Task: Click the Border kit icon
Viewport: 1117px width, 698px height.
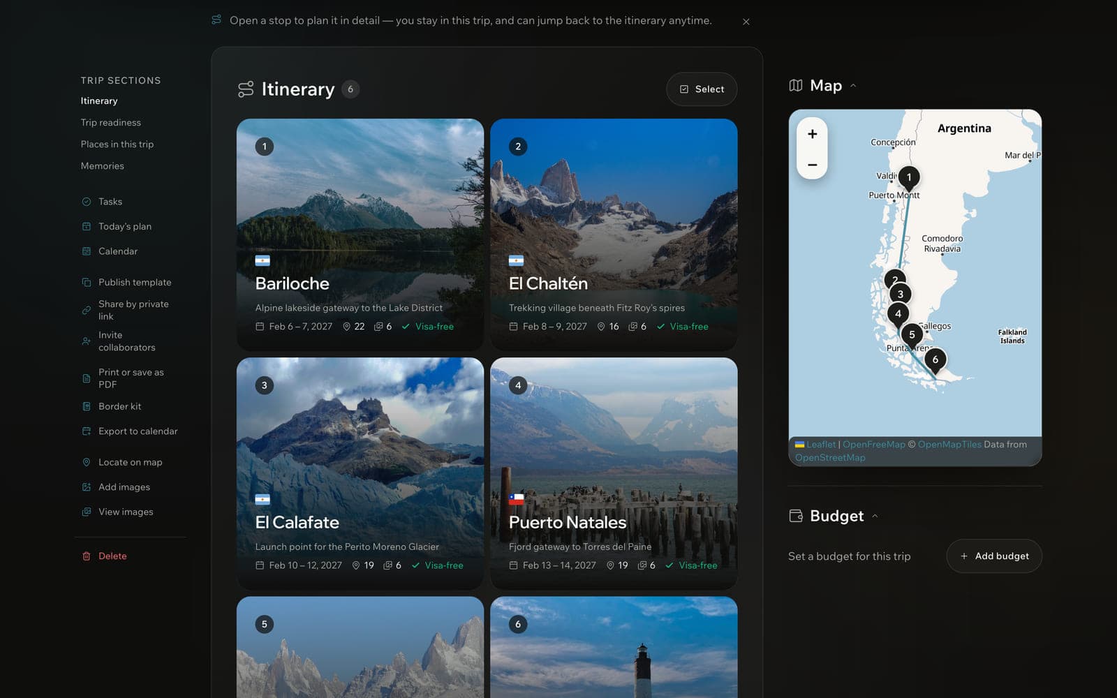Action: pos(87,406)
